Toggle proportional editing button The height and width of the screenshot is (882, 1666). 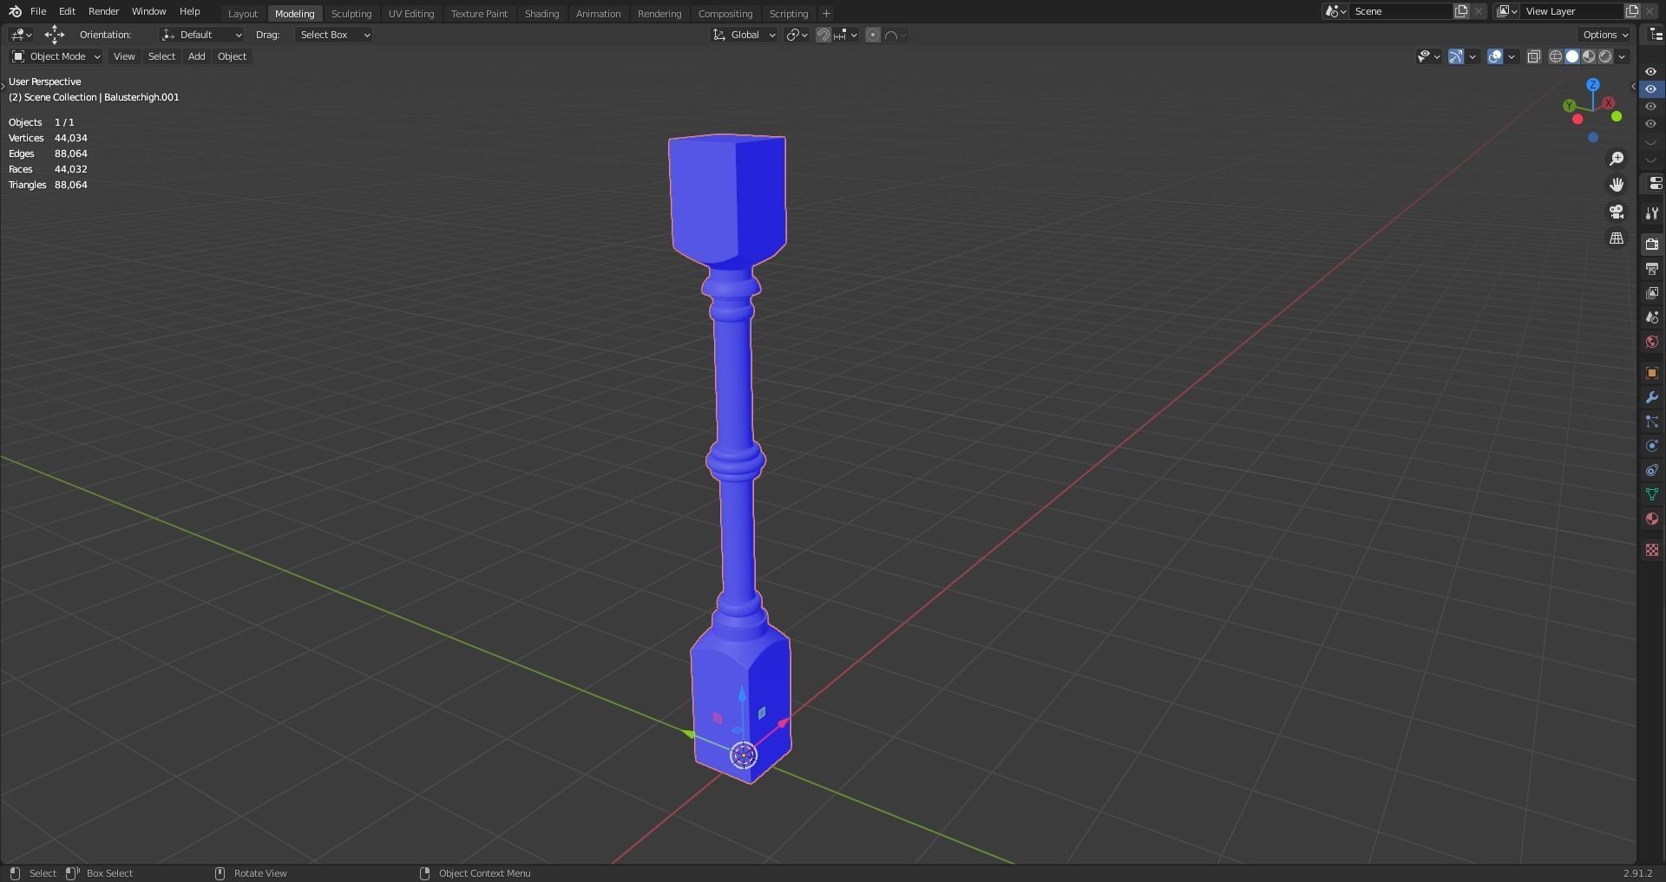(x=873, y=35)
